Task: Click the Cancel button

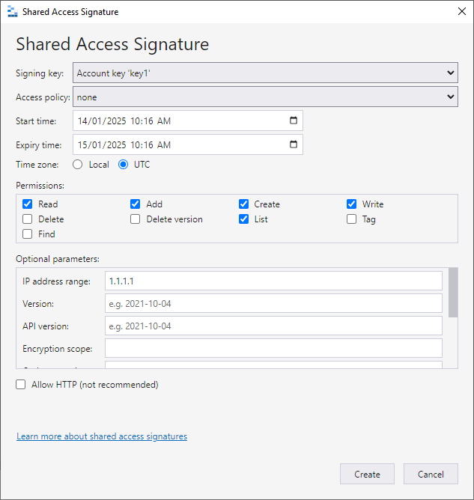Action: tap(431, 474)
